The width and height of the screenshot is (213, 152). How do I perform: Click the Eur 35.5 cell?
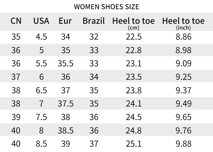pos(66,63)
